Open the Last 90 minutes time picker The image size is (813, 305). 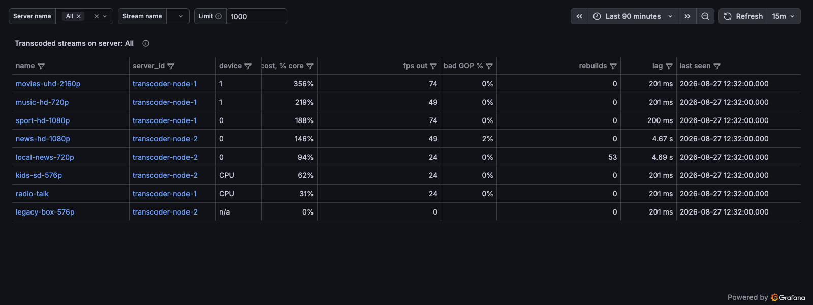tap(634, 16)
